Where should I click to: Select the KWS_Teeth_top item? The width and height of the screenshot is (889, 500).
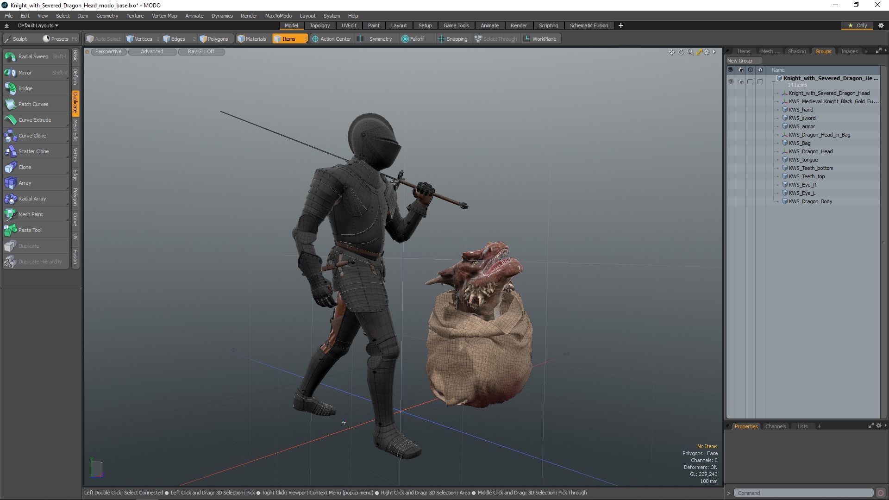click(x=807, y=176)
